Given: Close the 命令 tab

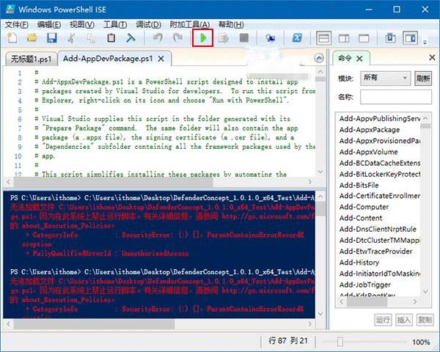Looking at the screenshot, I should coord(360,59).
